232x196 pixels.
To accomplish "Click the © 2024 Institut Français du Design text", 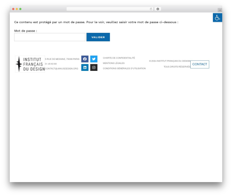I will 170,61.
